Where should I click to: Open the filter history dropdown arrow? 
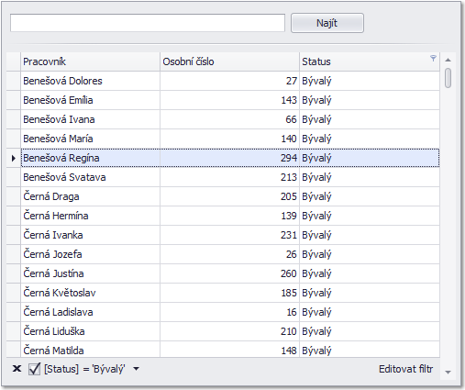(x=137, y=369)
